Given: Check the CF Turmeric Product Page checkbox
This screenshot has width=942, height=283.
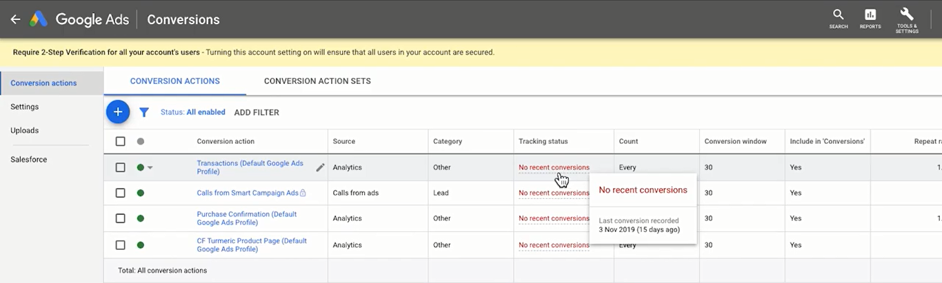Looking at the screenshot, I should (x=121, y=245).
